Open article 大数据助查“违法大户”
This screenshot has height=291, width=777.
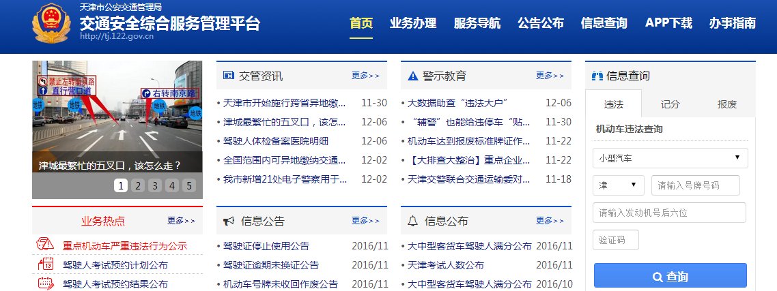click(457, 103)
